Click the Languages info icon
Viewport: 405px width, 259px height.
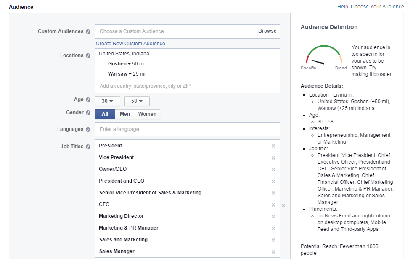(88, 129)
